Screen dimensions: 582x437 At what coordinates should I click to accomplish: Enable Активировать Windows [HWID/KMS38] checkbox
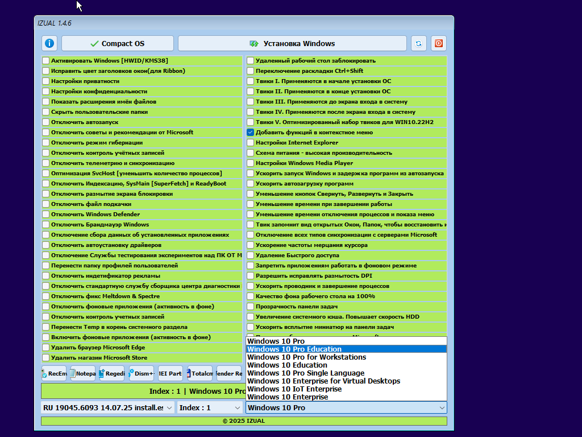pos(45,60)
